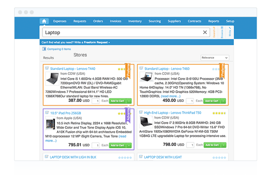Rate LAPTOP DESK WITH LIGHT stars
The image size is (271, 180).
219,157
